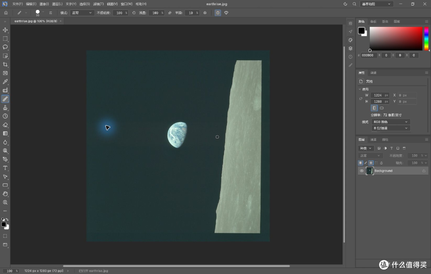Choose the Eyedropper tool
Screen dimensions: 431x274
coord(5,82)
